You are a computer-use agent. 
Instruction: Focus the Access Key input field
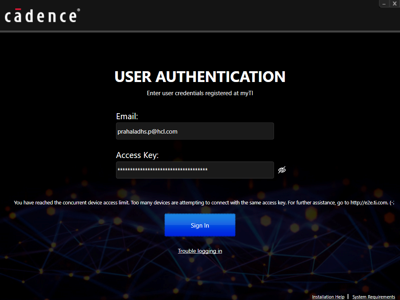point(195,170)
